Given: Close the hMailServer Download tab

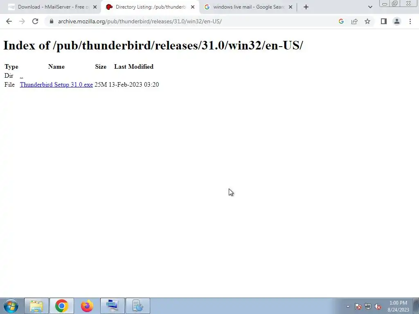Looking at the screenshot, I should click(95, 7).
